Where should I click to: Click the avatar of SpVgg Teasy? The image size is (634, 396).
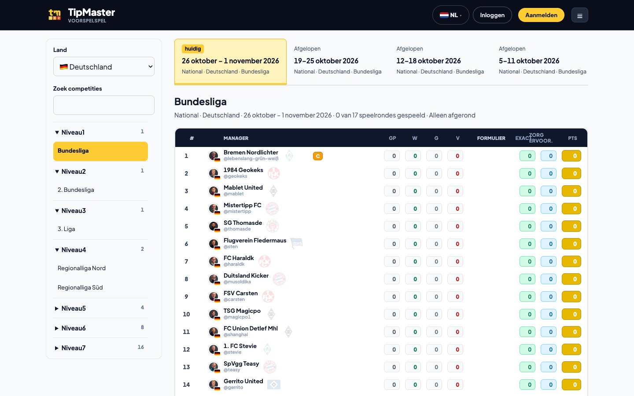214,367
